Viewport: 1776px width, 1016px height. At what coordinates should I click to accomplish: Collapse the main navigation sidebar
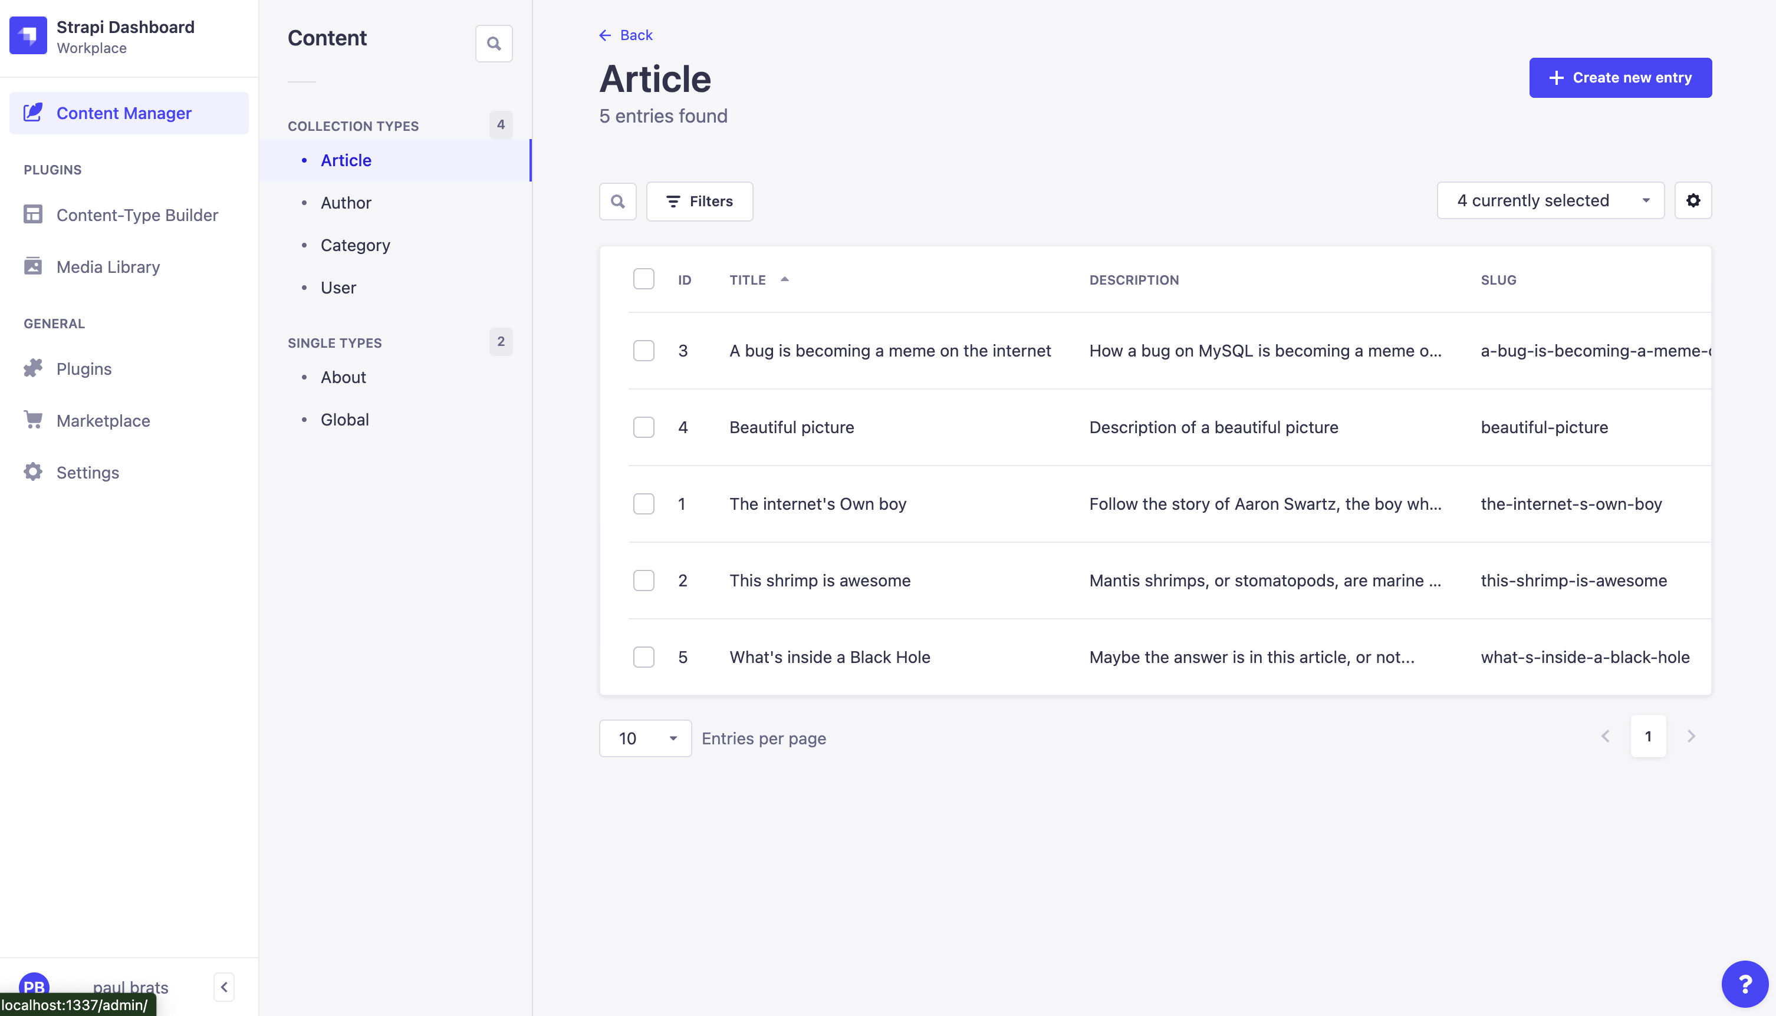click(223, 987)
